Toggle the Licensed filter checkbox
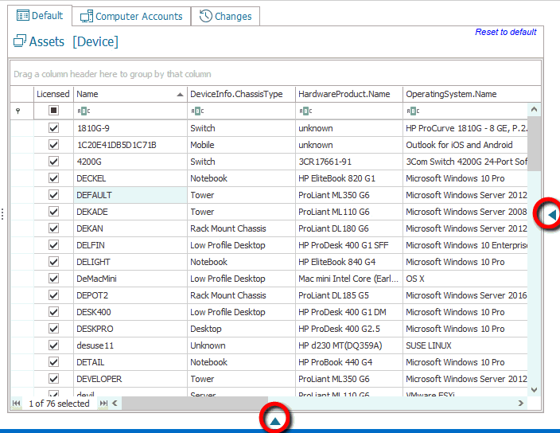 [x=53, y=111]
